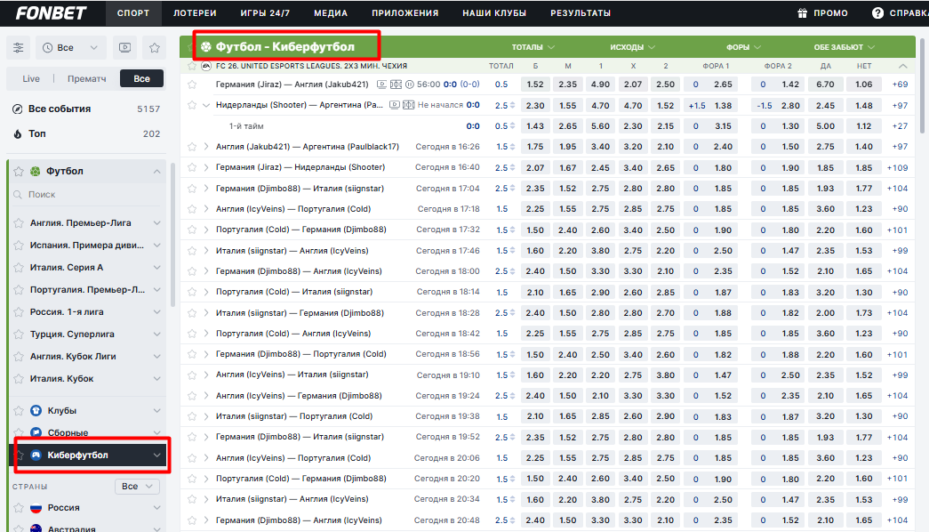This screenshot has width=929, height=532.
Task: Click the FONBET logo
Action: tap(51, 13)
